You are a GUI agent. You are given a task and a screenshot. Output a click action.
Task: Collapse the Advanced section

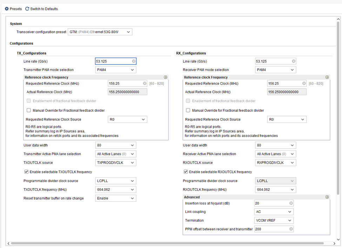click(327, 197)
